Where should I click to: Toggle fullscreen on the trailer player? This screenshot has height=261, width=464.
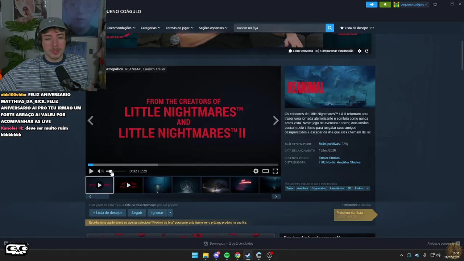coord(275,171)
